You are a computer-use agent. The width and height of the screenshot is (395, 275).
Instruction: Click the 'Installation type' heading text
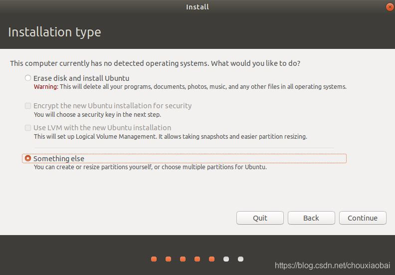point(55,32)
